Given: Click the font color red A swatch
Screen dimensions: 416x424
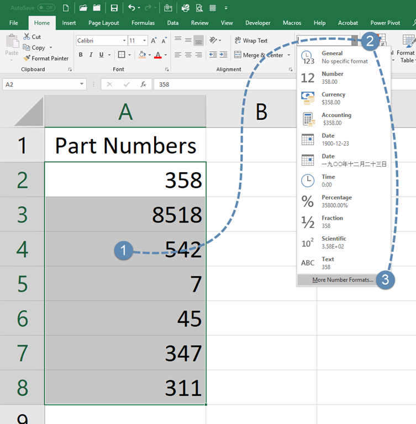Looking at the screenshot, I should pos(157,55).
